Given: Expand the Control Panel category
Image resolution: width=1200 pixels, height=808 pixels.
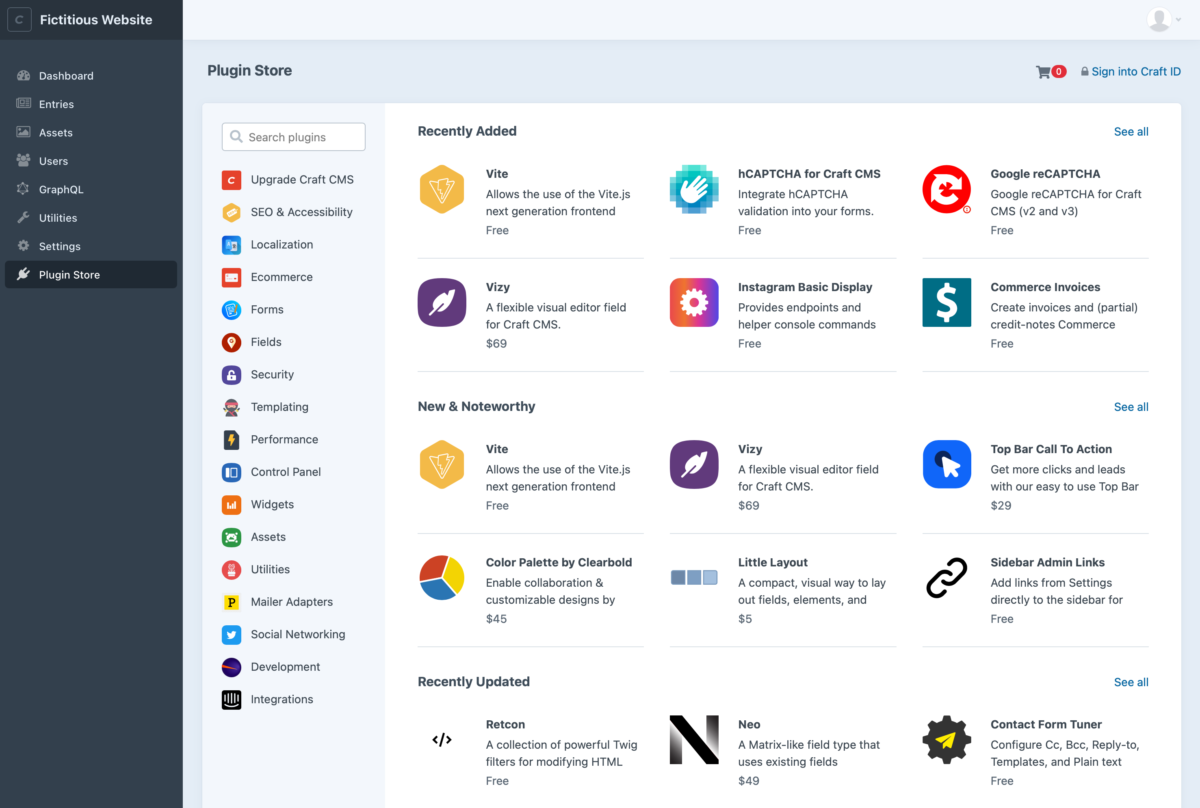Looking at the screenshot, I should pos(287,472).
